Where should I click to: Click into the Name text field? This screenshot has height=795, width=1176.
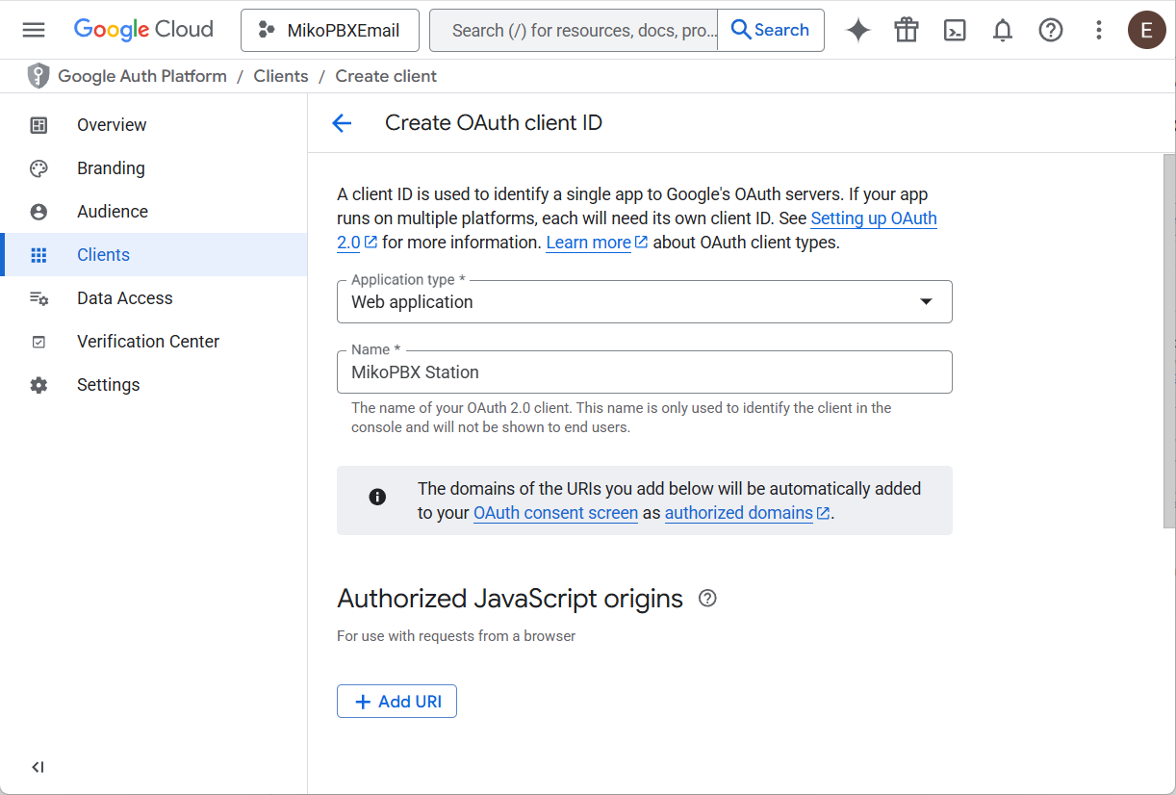tap(644, 372)
